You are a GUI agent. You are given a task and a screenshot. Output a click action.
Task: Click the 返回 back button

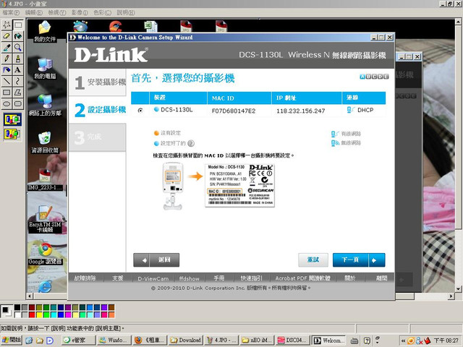point(156,260)
